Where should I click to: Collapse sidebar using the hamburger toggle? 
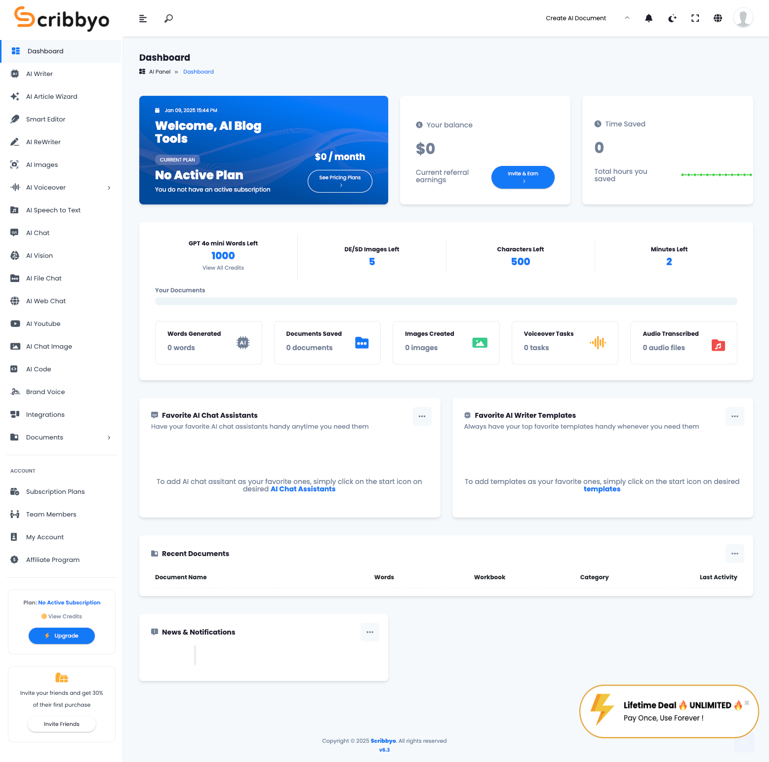pyautogui.click(x=143, y=18)
